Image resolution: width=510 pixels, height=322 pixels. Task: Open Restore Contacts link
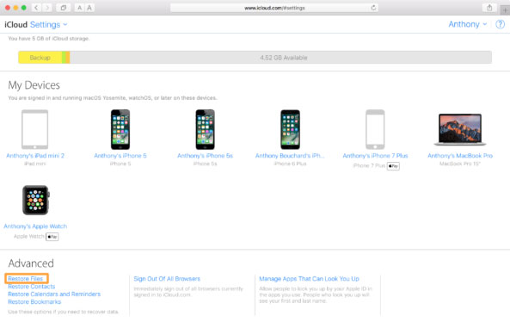32,287
